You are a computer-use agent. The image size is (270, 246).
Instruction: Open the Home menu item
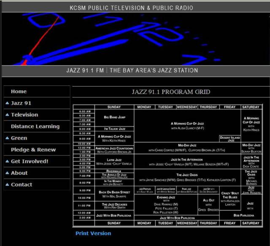37,91
